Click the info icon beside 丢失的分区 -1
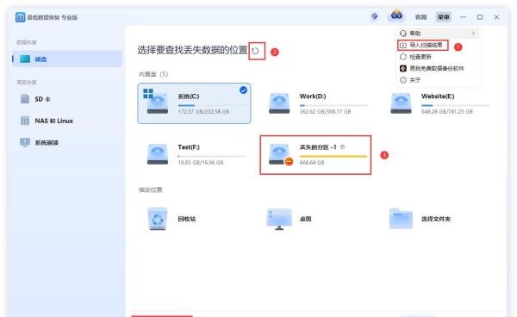The width and height of the screenshot is (517, 317). [343, 147]
